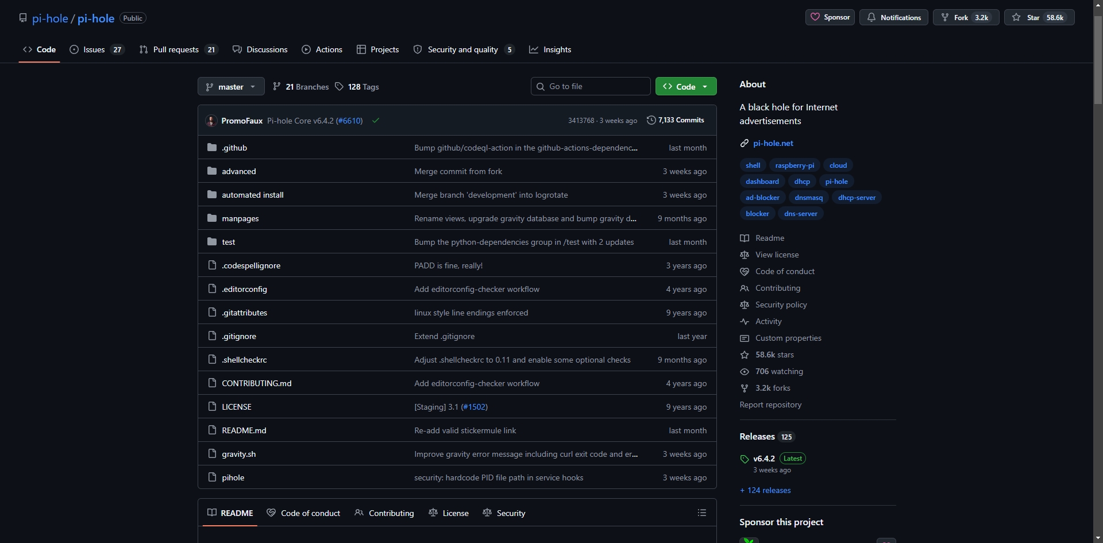Open the CONTRIBUTING.md file
1103x543 pixels.
click(x=257, y=383)
